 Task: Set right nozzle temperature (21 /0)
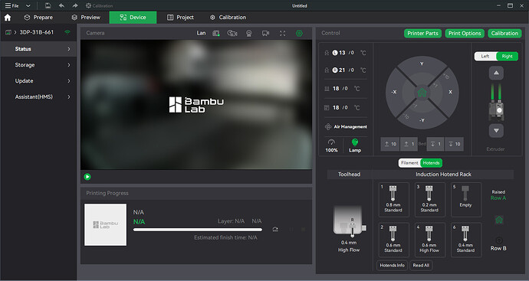[x=346, y=70]
